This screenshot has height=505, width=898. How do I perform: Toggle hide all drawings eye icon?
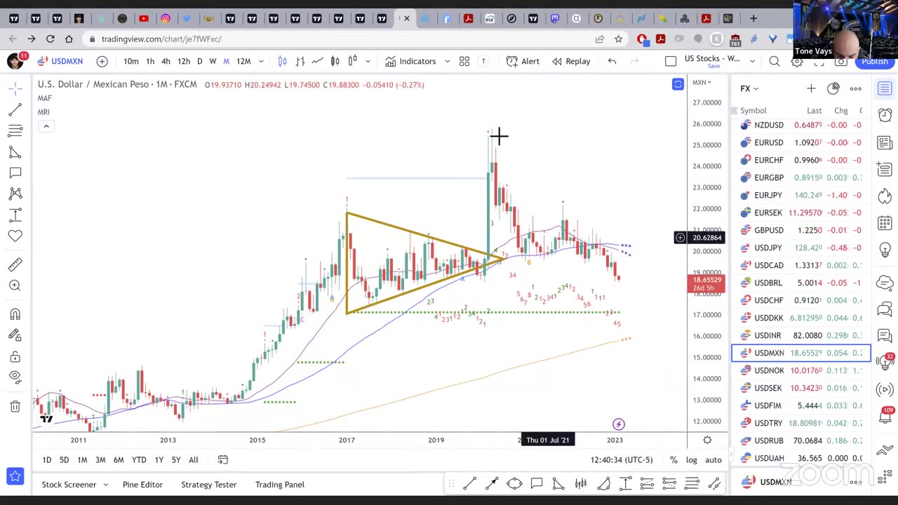[15, 378]
